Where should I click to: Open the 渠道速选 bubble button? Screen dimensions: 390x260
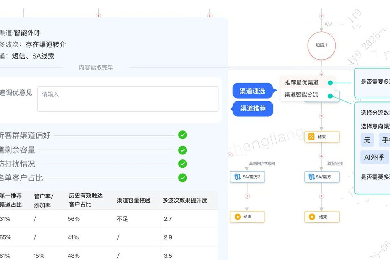point(252,91)
